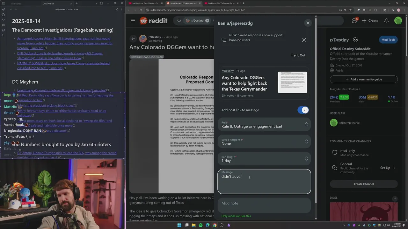Open HANNITY BOMBSHELL note link

click(63, 66)
